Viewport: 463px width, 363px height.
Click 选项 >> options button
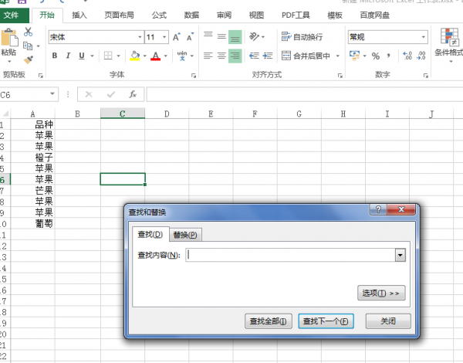coord(381,293)
